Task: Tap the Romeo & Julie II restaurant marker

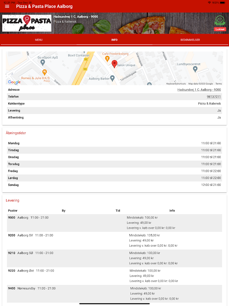Action: coord(44,72)
